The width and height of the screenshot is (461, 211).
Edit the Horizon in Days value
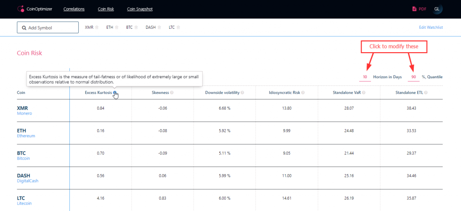tap(365, 77)
